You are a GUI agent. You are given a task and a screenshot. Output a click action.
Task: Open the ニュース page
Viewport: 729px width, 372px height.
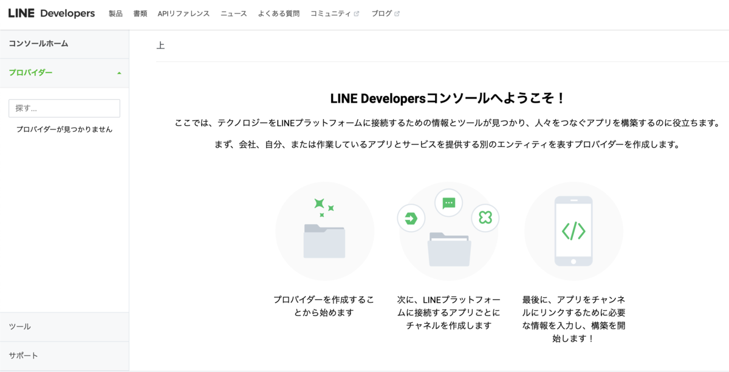tap(234, 13)
